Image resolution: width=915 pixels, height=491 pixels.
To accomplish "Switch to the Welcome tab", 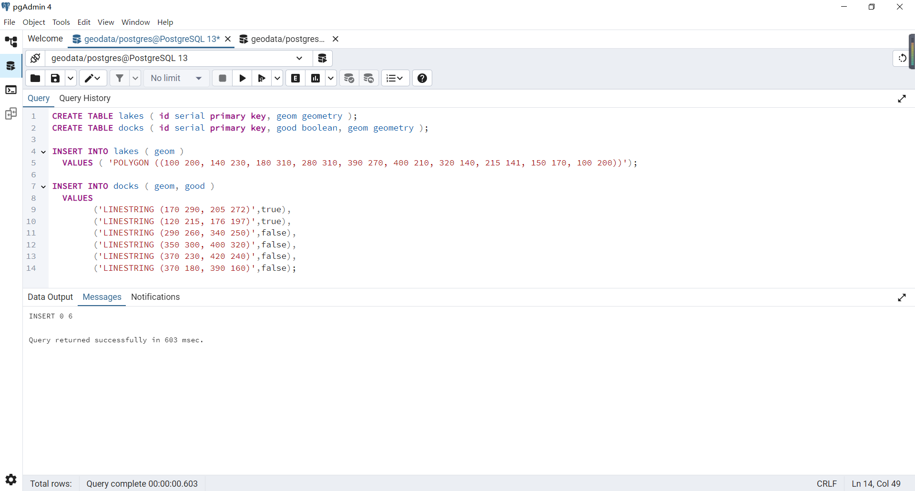I will 45,39.
